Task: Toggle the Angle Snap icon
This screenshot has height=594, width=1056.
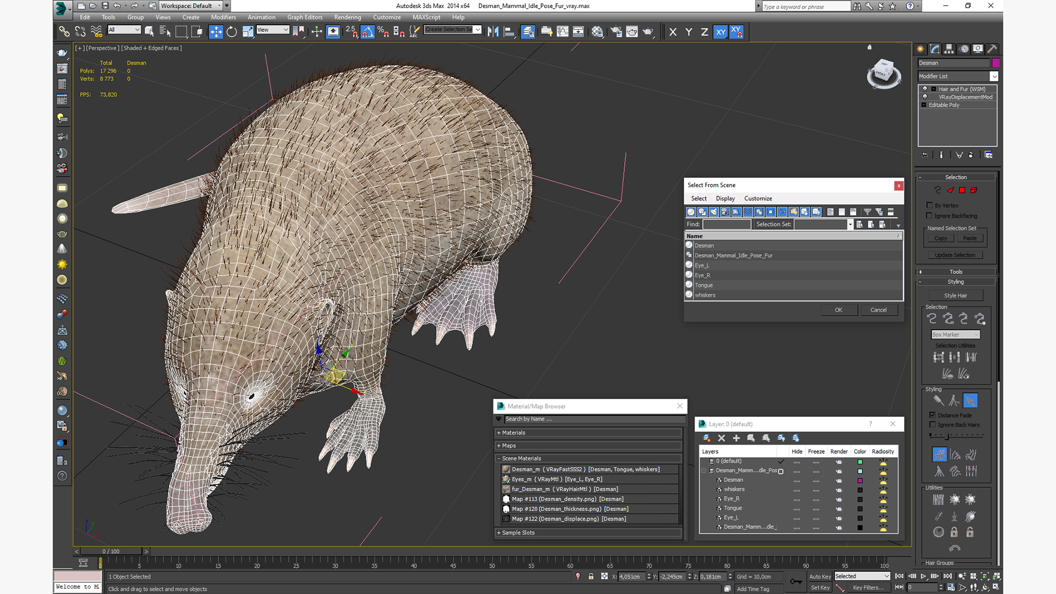Action: coord(367,32)
